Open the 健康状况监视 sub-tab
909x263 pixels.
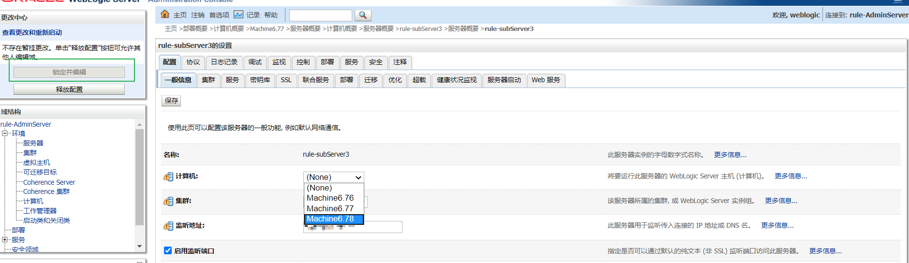tap(457, 80)
